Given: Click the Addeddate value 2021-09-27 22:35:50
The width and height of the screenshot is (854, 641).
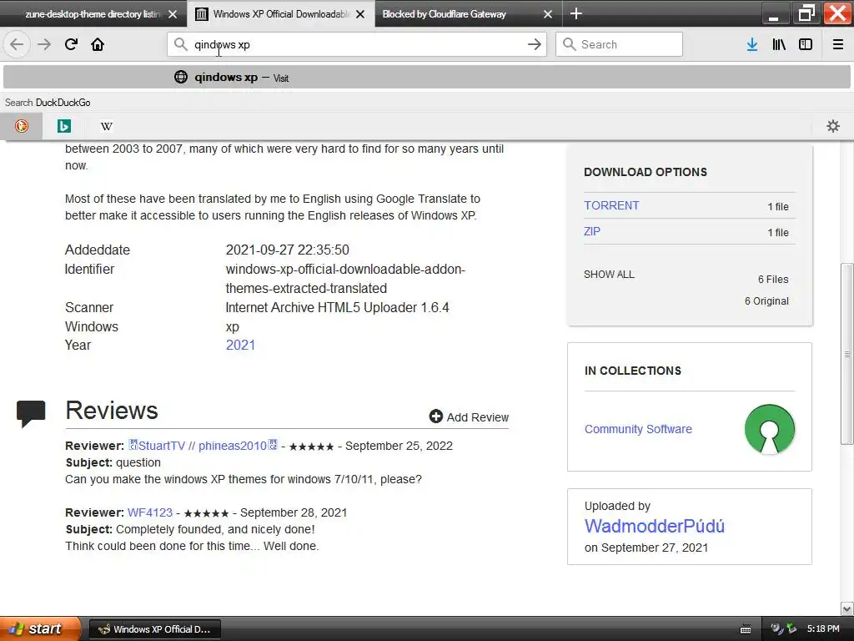Looking at the screenshot, I should tap(288, 250).
